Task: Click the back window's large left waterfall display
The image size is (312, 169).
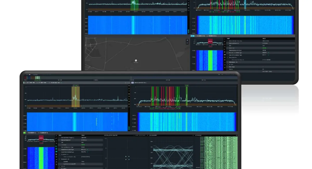Action: pyautogui.click(x=138, y=25)
